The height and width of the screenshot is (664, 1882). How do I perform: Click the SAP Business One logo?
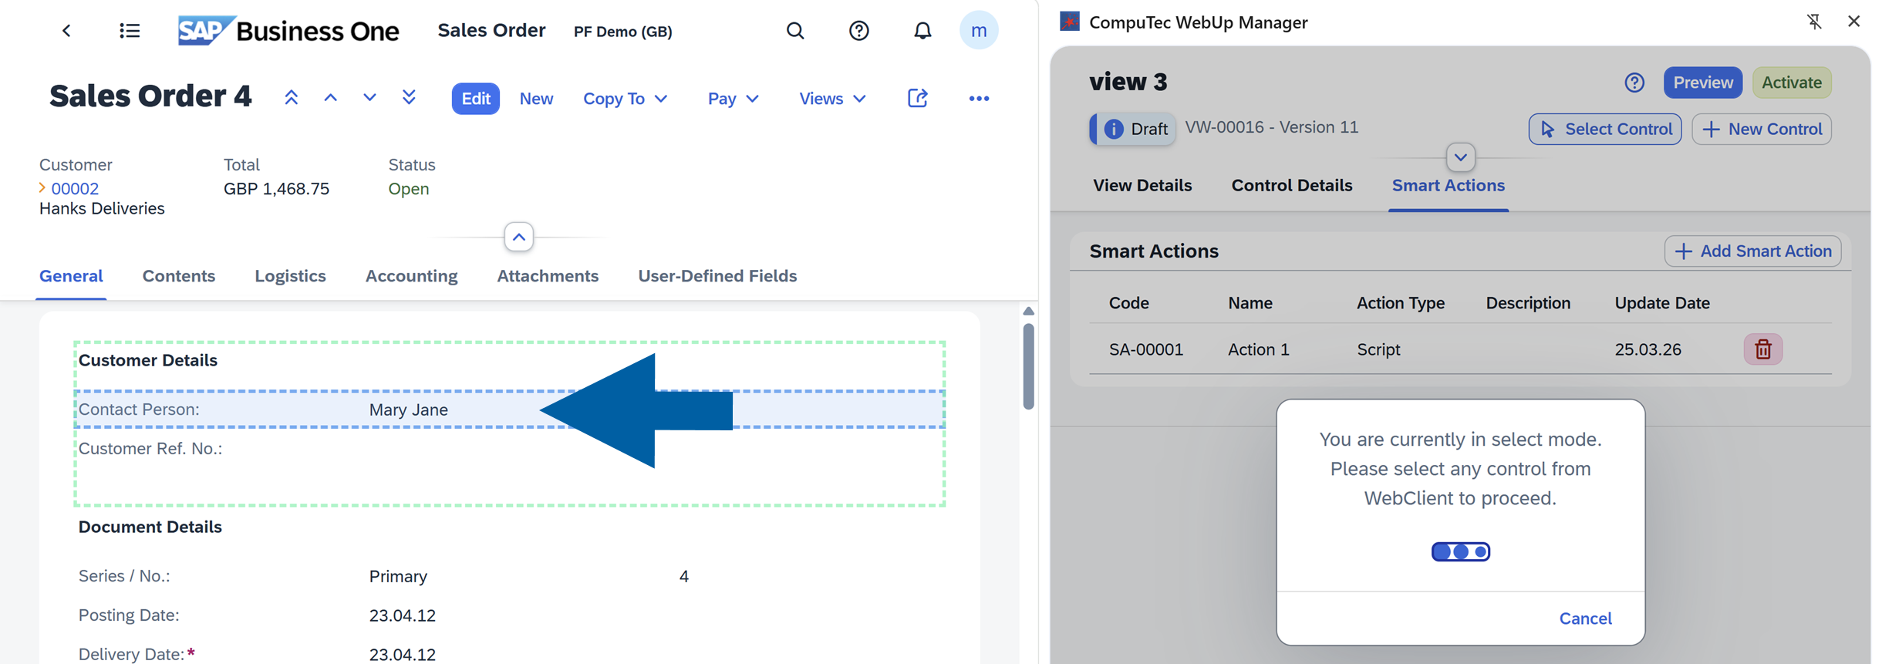(x=288, y=31)
